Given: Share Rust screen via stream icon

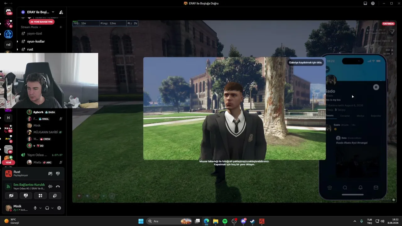Looking at the screenshot, I should coord(58,174).
